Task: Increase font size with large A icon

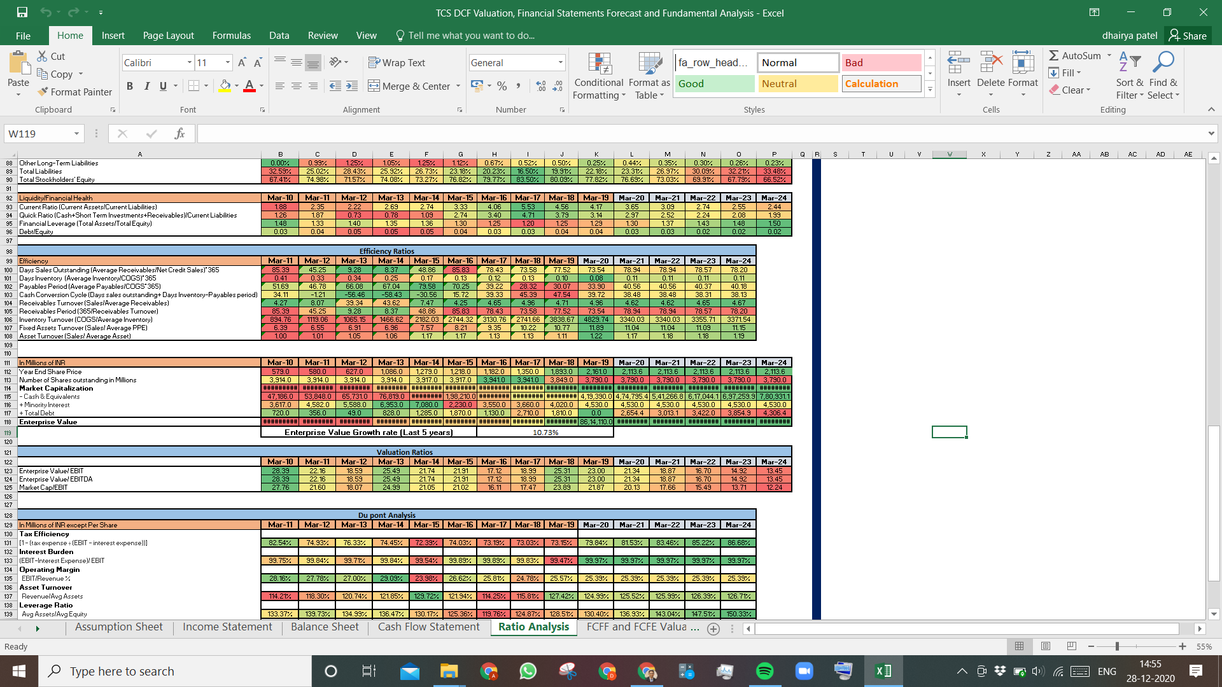Action: point(242,62)
